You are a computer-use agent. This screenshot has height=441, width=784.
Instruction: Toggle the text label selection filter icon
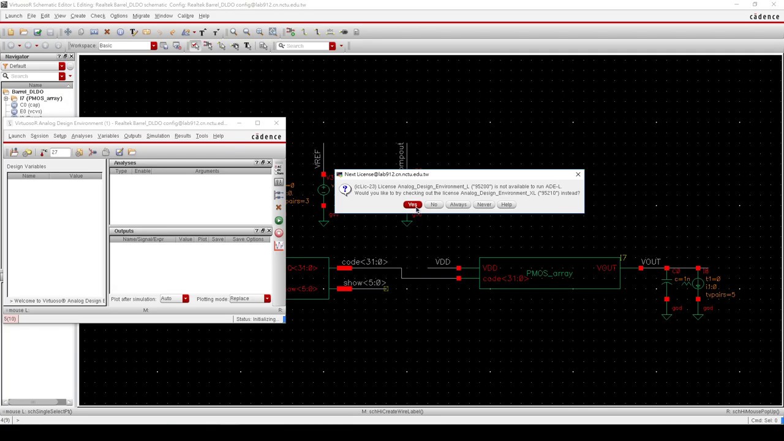pos(247,46)
